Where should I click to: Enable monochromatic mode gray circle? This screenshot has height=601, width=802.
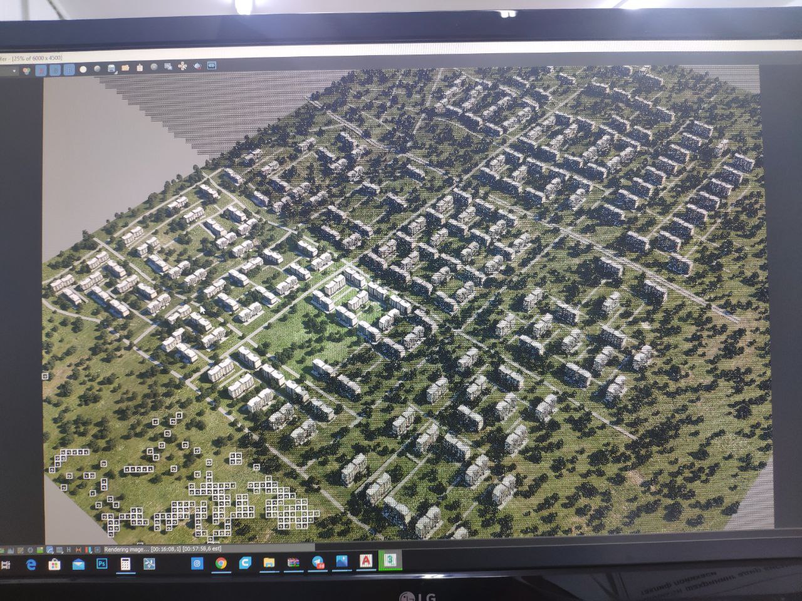[x=97, y=69]
